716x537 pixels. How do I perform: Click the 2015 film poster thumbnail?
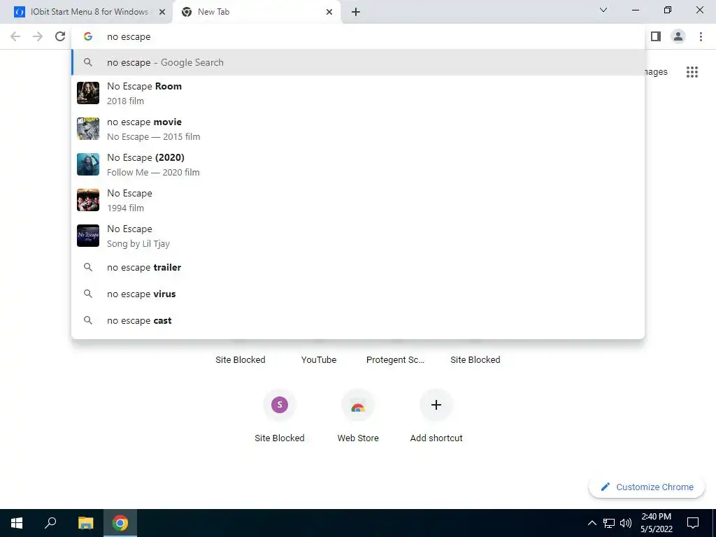(x=88, y=129)
